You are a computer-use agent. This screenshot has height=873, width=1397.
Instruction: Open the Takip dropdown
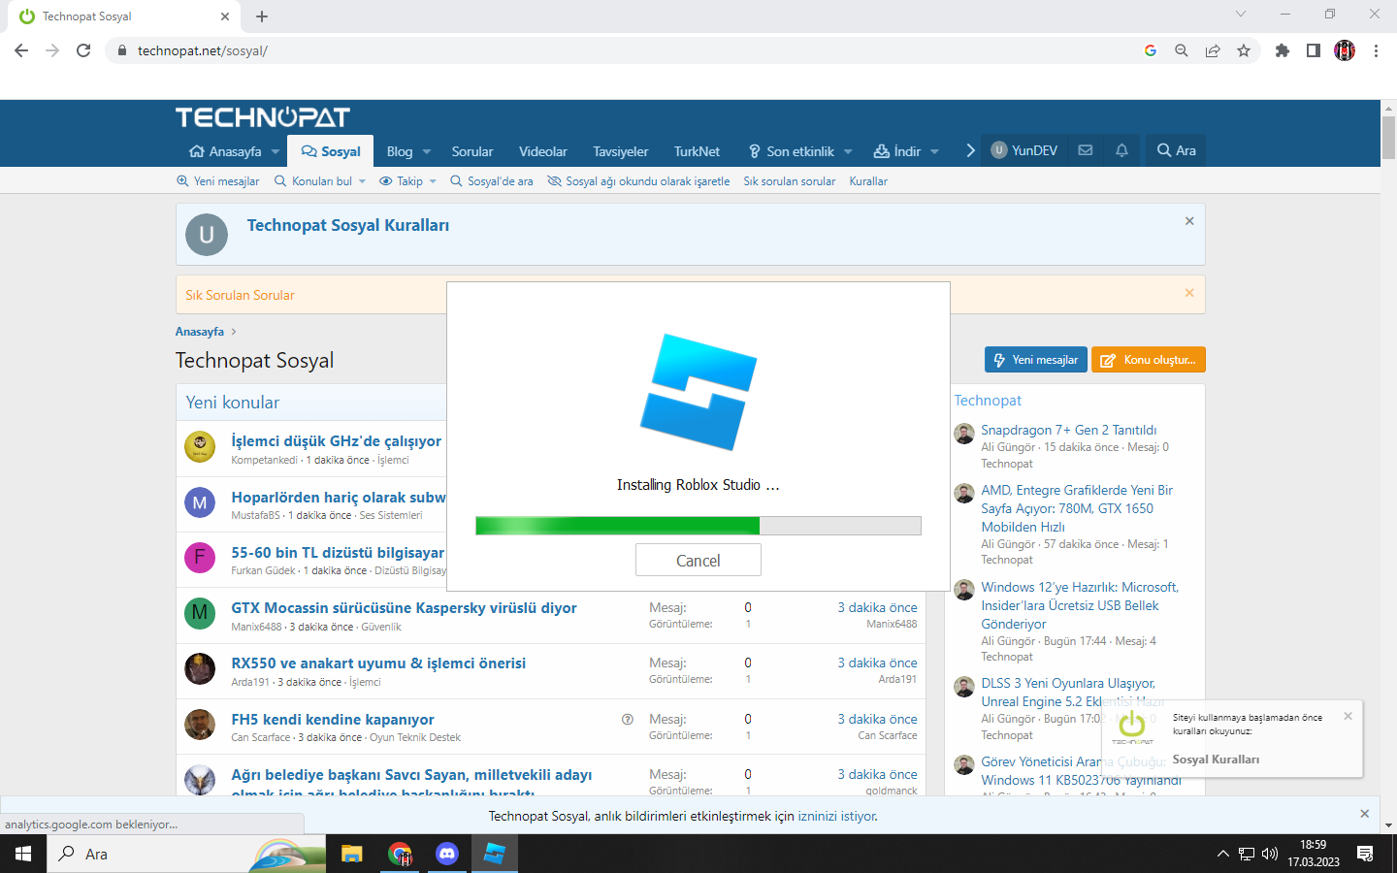coord(407,181)
